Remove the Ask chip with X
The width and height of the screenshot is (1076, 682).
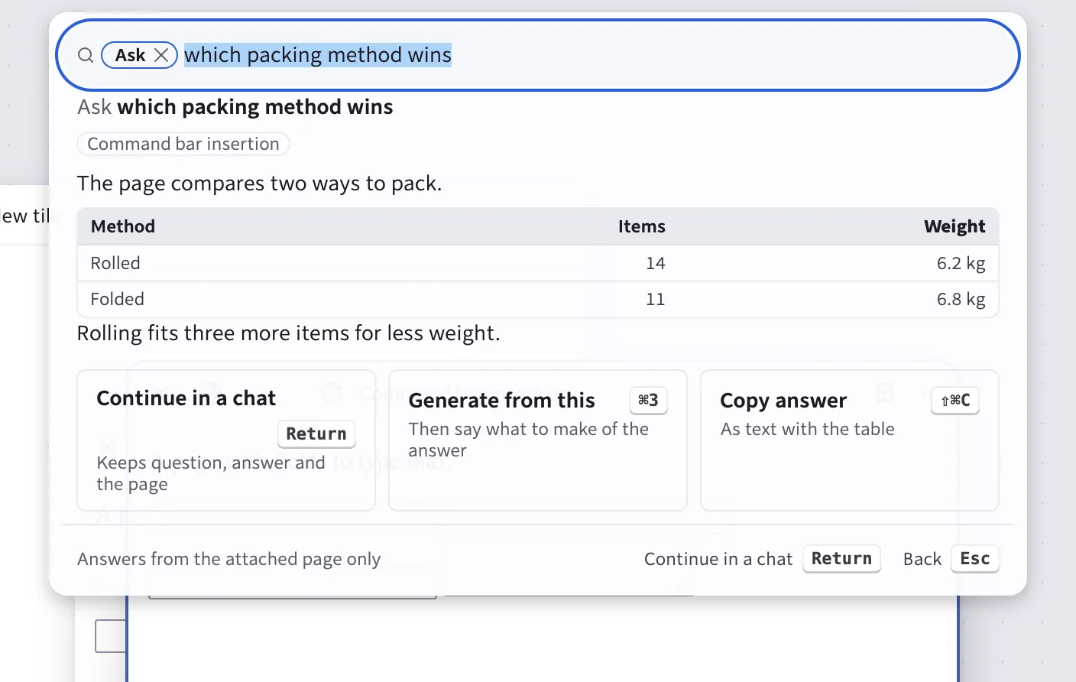point(161,55)
